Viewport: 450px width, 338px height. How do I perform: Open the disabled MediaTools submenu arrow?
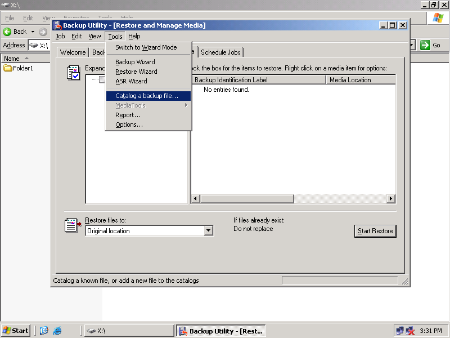(186, 105)
